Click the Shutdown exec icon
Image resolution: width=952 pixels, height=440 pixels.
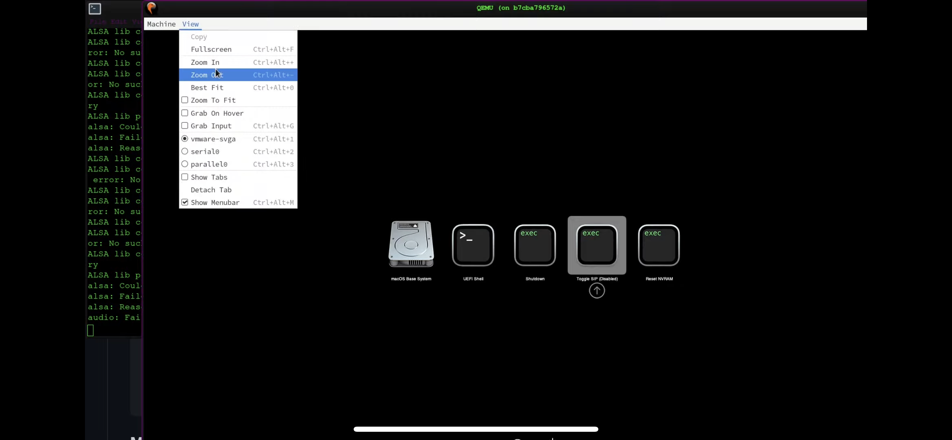[x=535, y=245]
